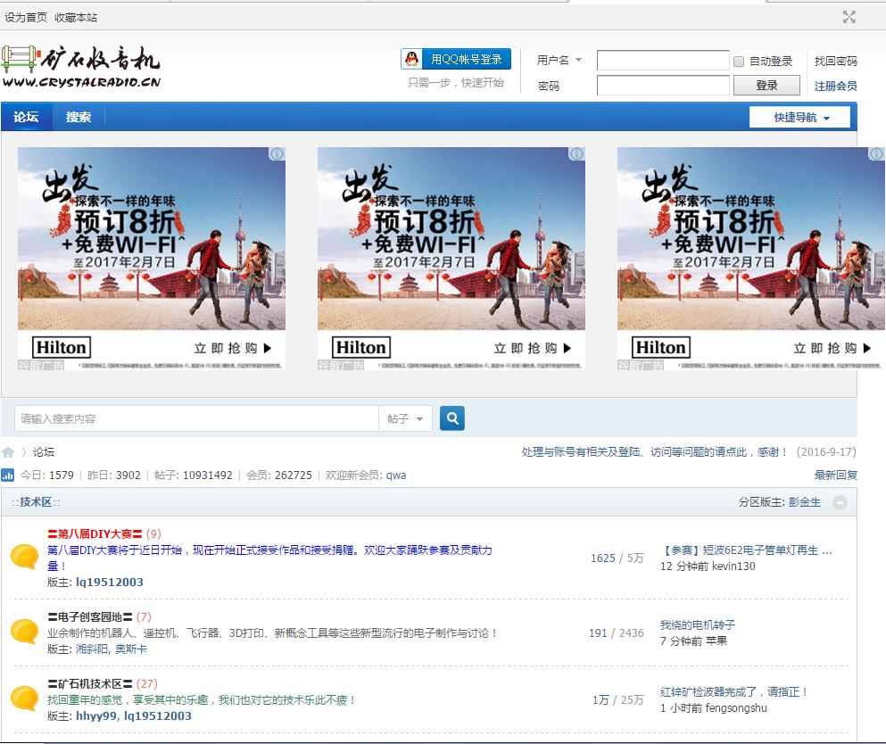This screenshot has width=886, height=744.
Task: Click the statistics bar chart icon
Action: (x=7, y=475)
